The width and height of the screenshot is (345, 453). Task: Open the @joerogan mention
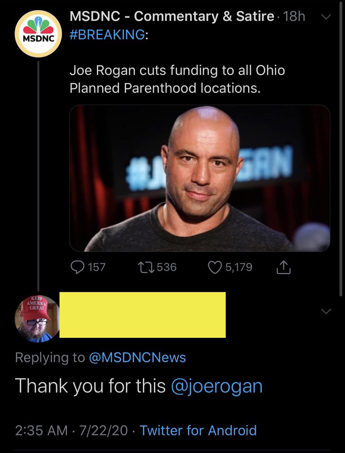tap(217, 386)
